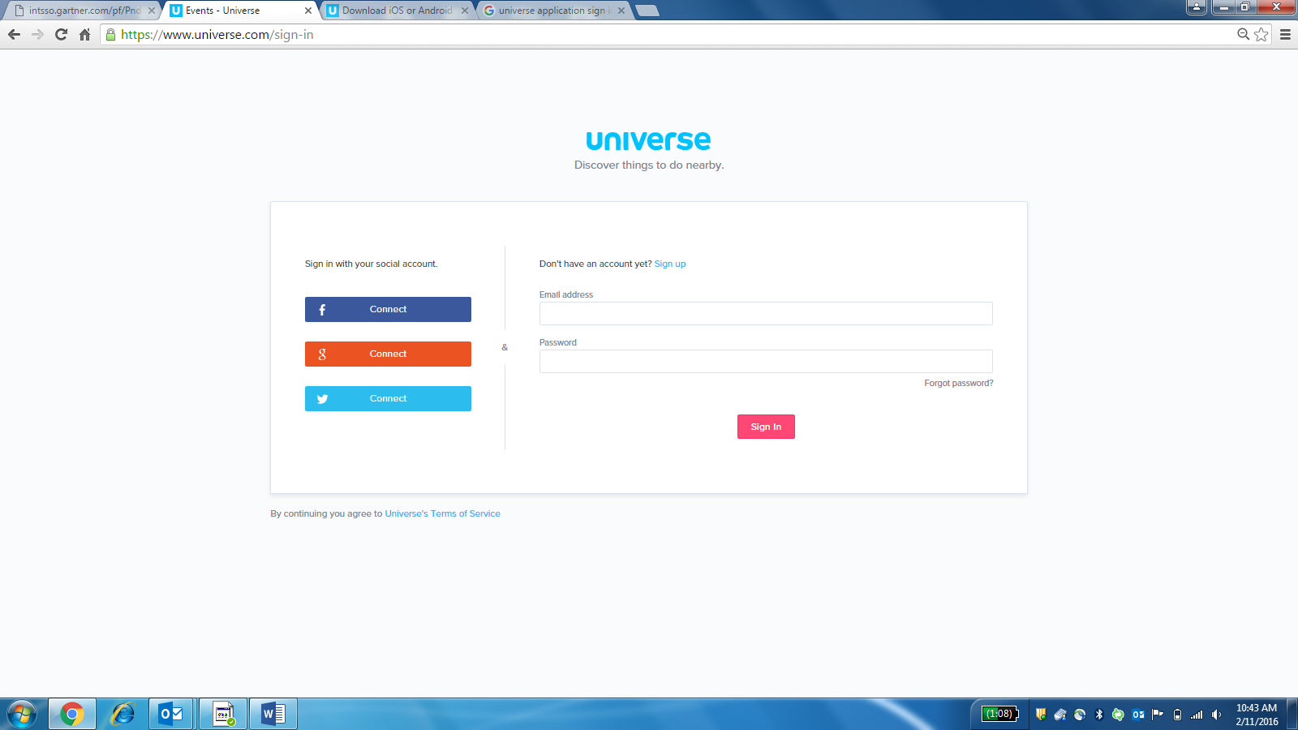Close the Download iOS or Android tab
Screen dimensions: 1298x730
pyautogui.click(x=465, y=11)
